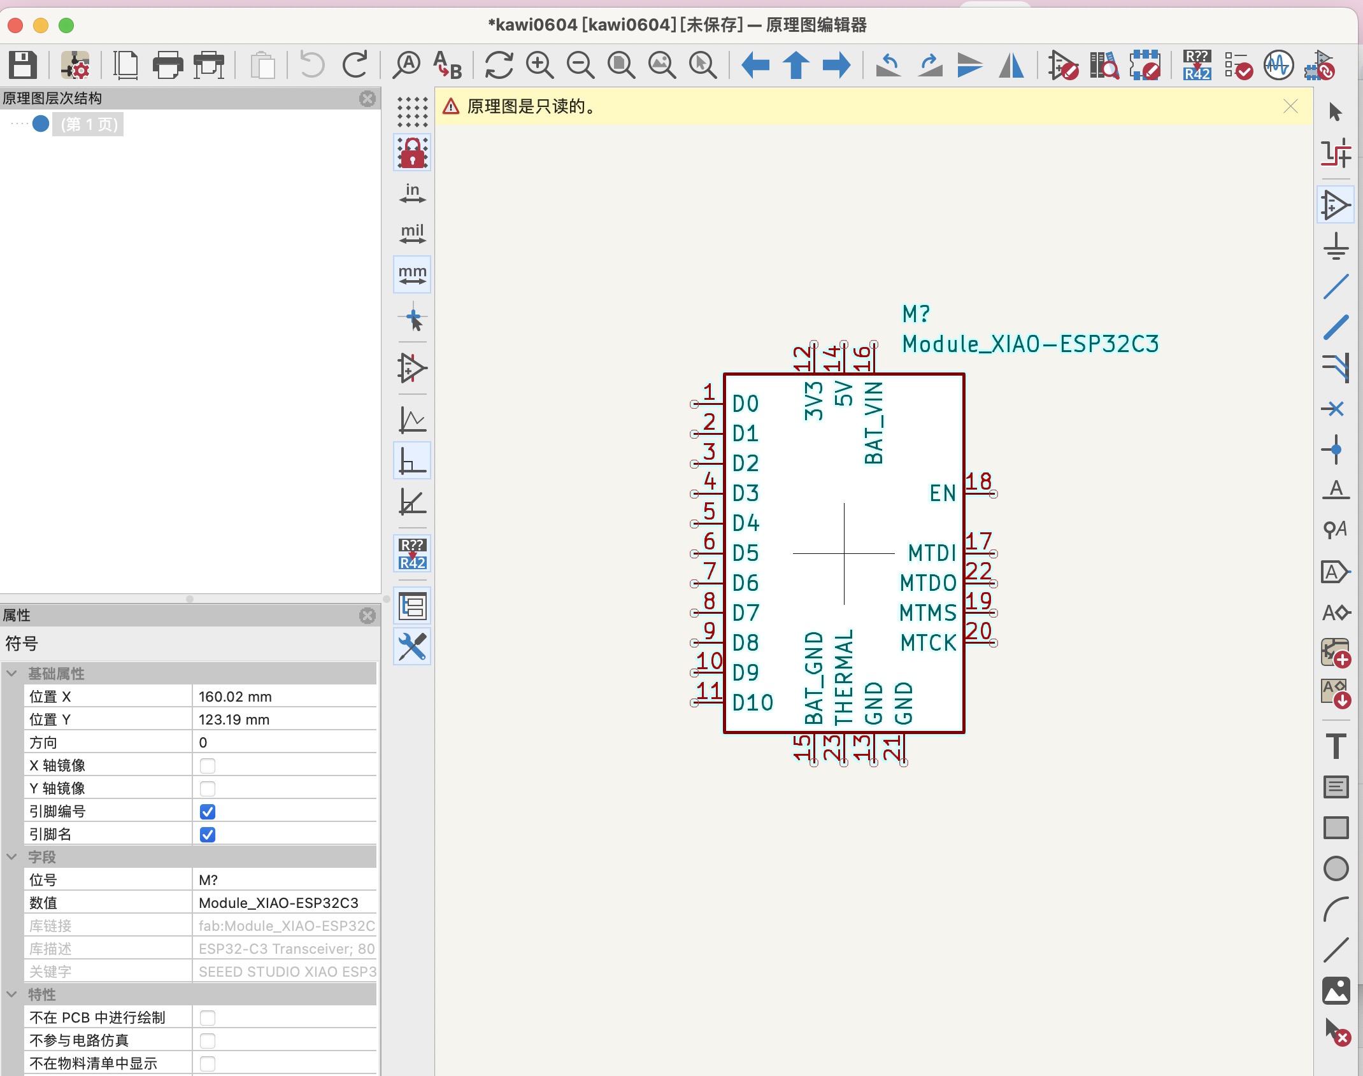Edit the 位号 field value M?
This screenshot has width=1363, height=1076.
tap(284, 880)
